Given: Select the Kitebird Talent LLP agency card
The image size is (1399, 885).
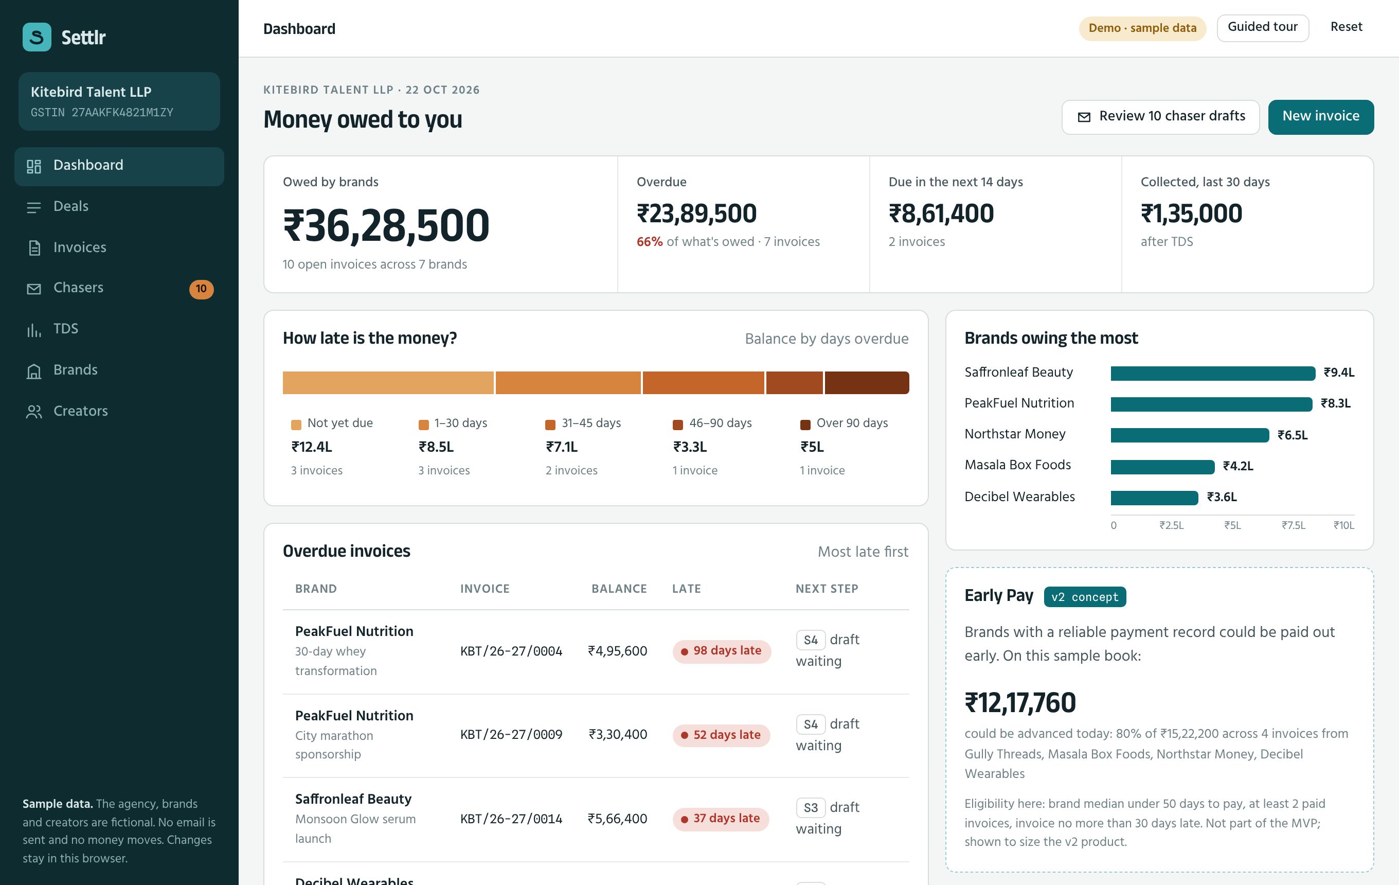Looking at the screenshot, I should pyautogui.click(x=119, y=102).
